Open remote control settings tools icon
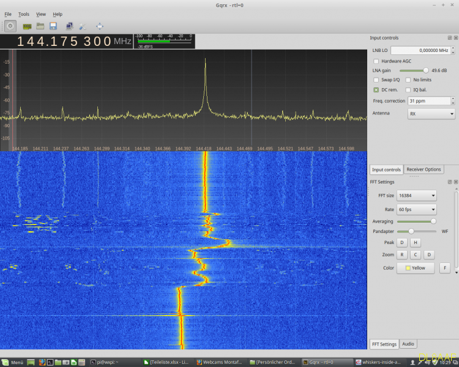459x367 pixels. coord(83,26)
